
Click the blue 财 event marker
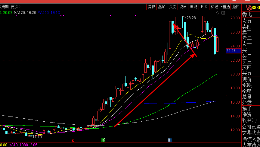pyautogui.click(x=170, y=140)
